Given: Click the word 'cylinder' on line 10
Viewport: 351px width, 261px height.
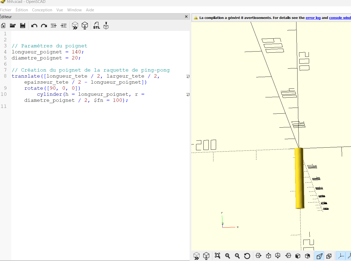Looking at the screenshot, I should pos(50,94).
